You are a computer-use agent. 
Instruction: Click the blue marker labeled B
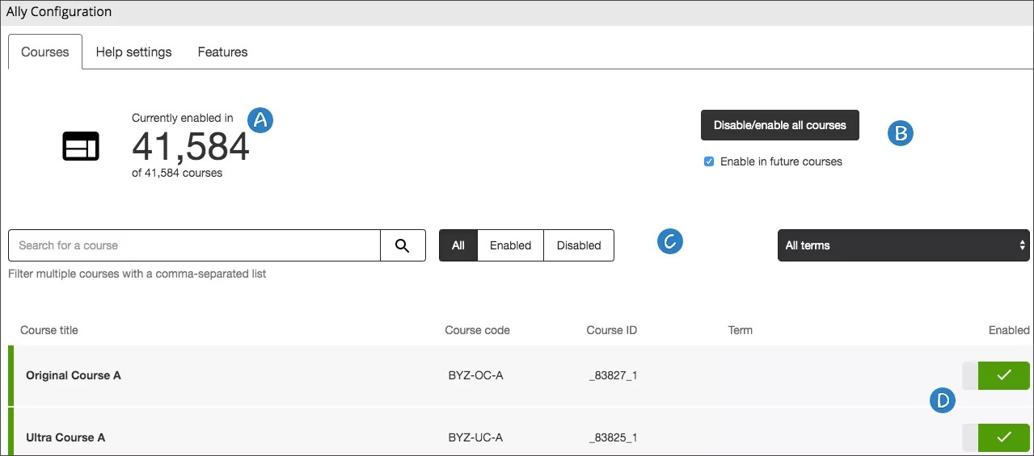pyautogui.click(x=900, y=133)
